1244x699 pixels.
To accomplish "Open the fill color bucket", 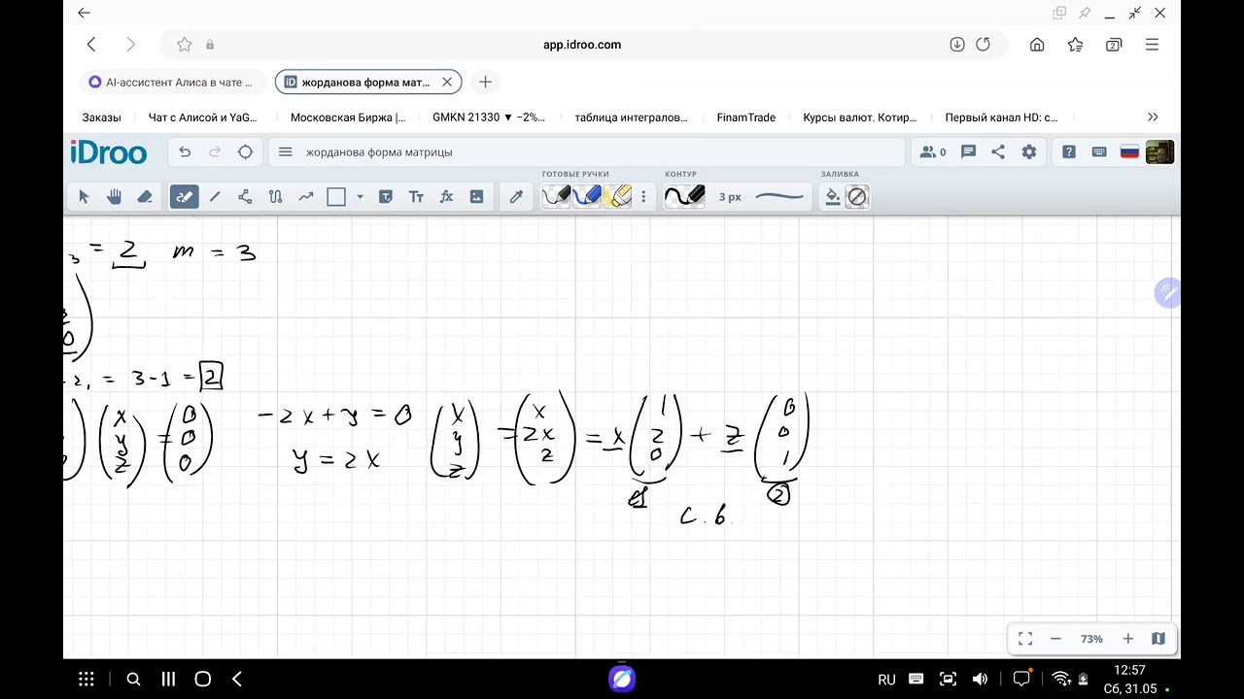I will tap(833, 197).
